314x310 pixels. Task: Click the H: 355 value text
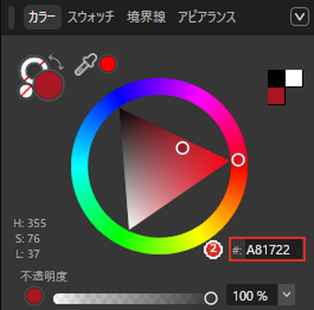click(x=30, y=223)
